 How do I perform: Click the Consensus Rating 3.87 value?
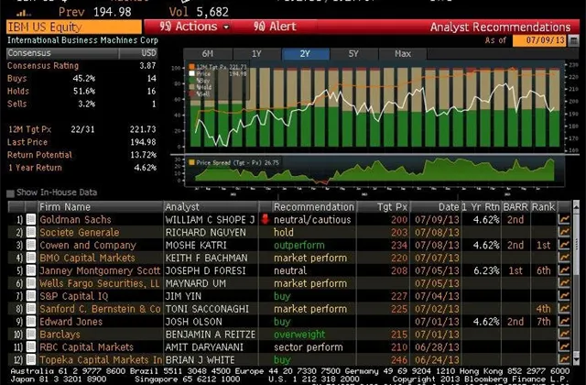click(147, 65)
